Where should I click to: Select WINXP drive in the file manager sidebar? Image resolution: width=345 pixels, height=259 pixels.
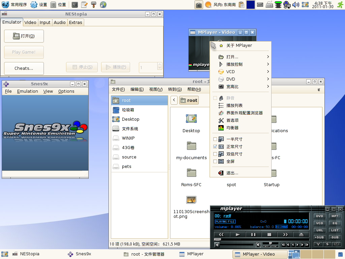coord(139,138)
